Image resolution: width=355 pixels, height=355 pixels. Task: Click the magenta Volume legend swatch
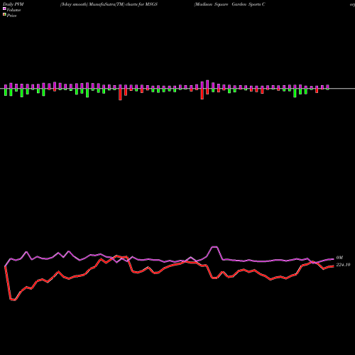(x=4, y=9)
